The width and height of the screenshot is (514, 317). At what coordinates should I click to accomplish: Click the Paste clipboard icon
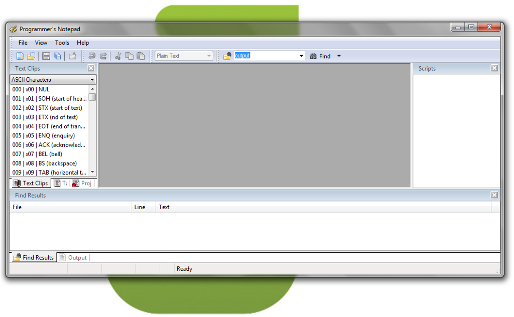(141, 56)
